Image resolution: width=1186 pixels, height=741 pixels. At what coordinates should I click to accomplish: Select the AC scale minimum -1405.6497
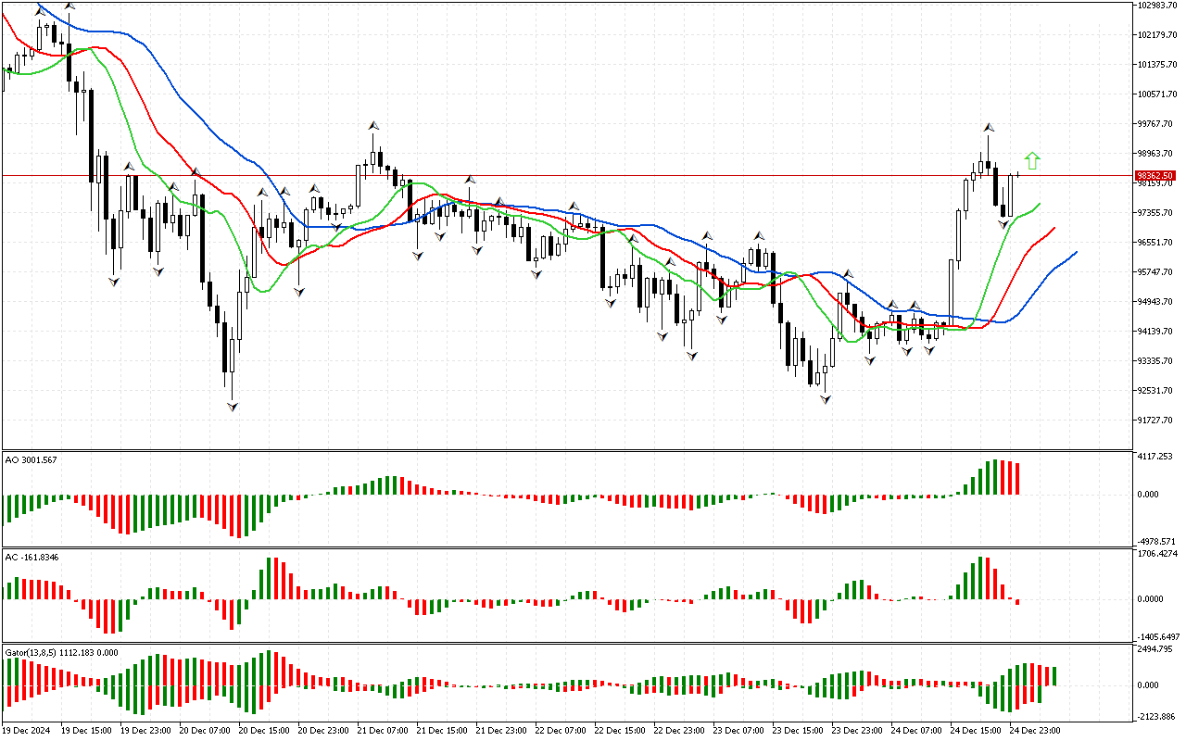click(x=1159, y=637)
